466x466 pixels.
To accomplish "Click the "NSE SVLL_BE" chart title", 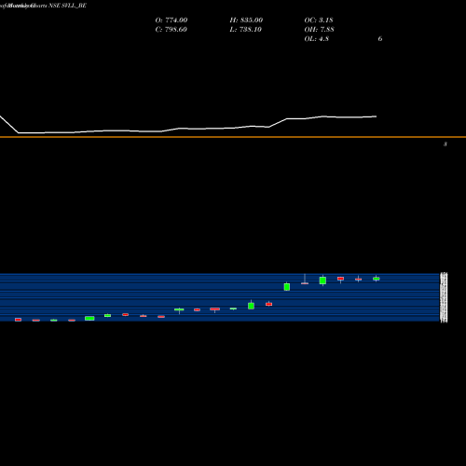I will [67, 6].
